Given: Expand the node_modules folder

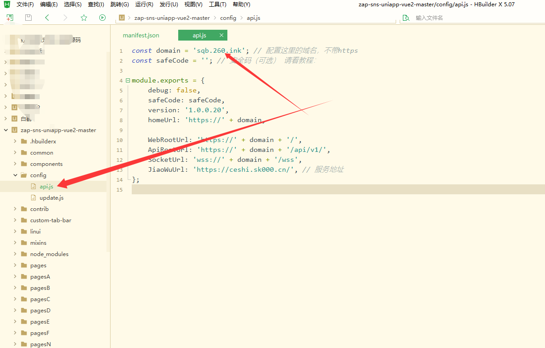Looking at the screenshot, I should tap(15, 254).
